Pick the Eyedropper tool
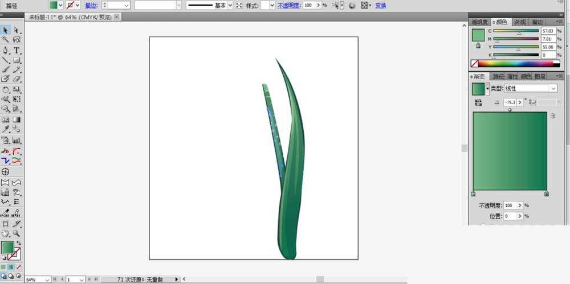 pos(6,129)
